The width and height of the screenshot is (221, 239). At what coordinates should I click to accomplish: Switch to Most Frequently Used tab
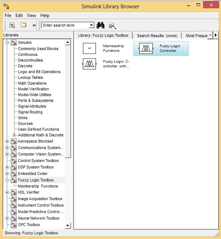tap(196, 36)
